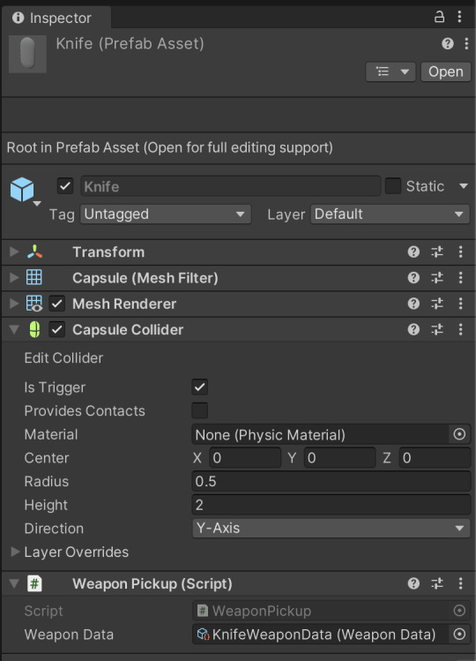Disable the Is Trigger checkbox
Image resolution: width=476 pixels, height=661 pixels.
[x=200, y=387]
